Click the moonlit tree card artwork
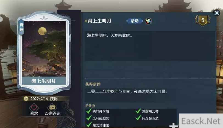Image resolution: width=223 pixels, height=128 pixels. coord(44,49)
